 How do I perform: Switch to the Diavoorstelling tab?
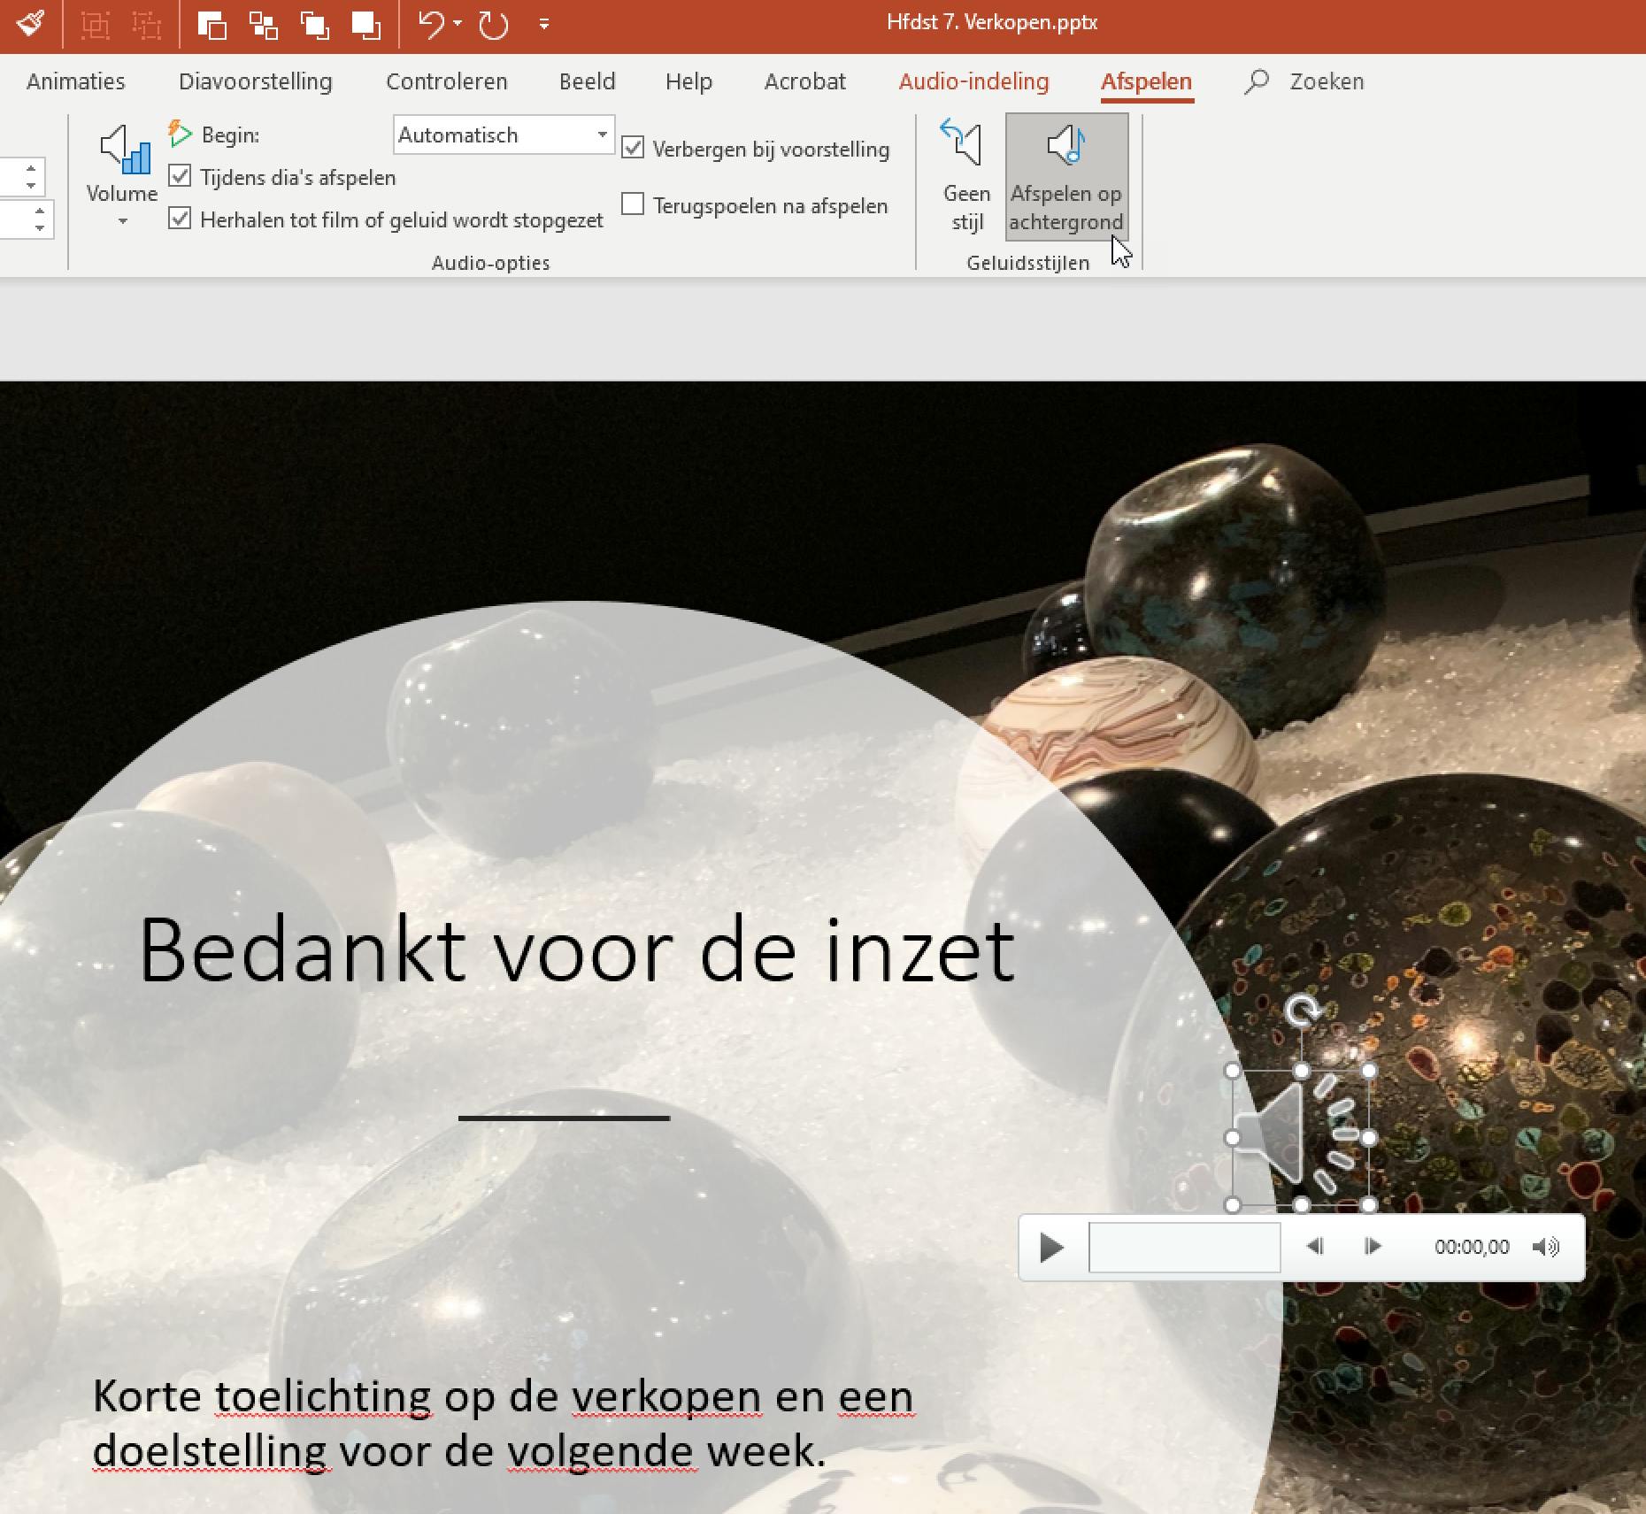click(x=256, y=81)
